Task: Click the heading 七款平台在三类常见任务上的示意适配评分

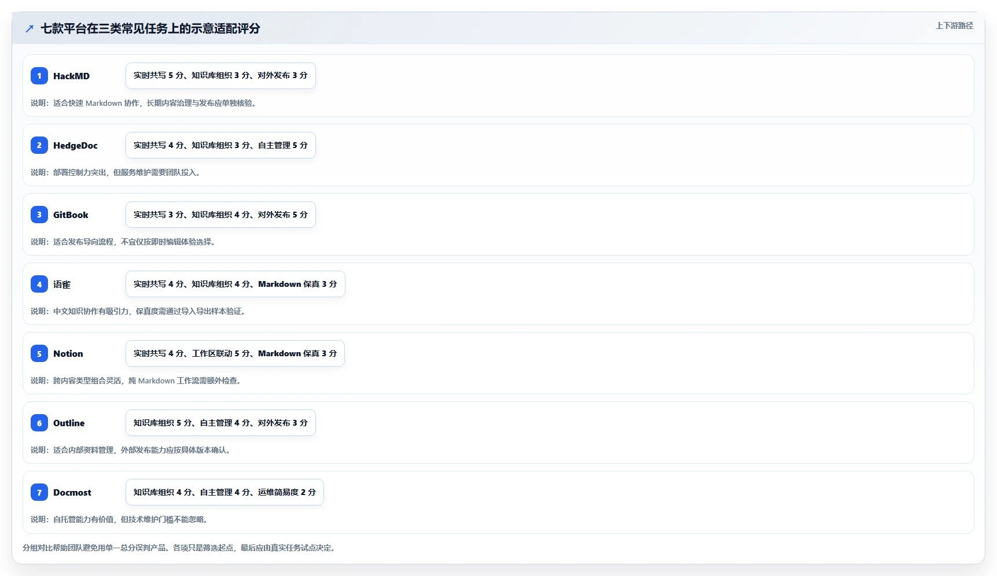Action: pos(150,28)
